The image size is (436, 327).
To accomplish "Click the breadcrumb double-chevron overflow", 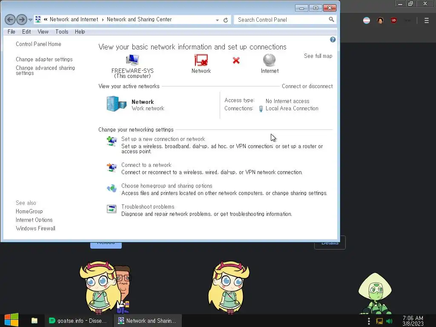I will [x=46, y=20].
